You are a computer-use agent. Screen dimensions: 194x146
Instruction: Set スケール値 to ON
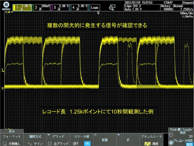coord(87,144)
